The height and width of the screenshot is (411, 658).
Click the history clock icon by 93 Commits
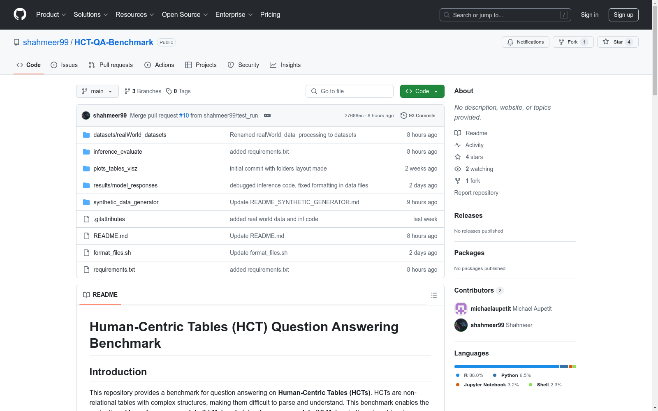(404, 115)
